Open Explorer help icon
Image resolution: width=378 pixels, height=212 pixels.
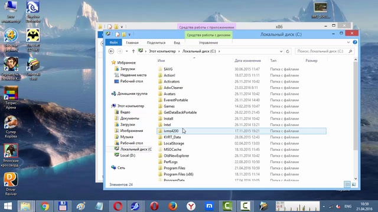355,42
